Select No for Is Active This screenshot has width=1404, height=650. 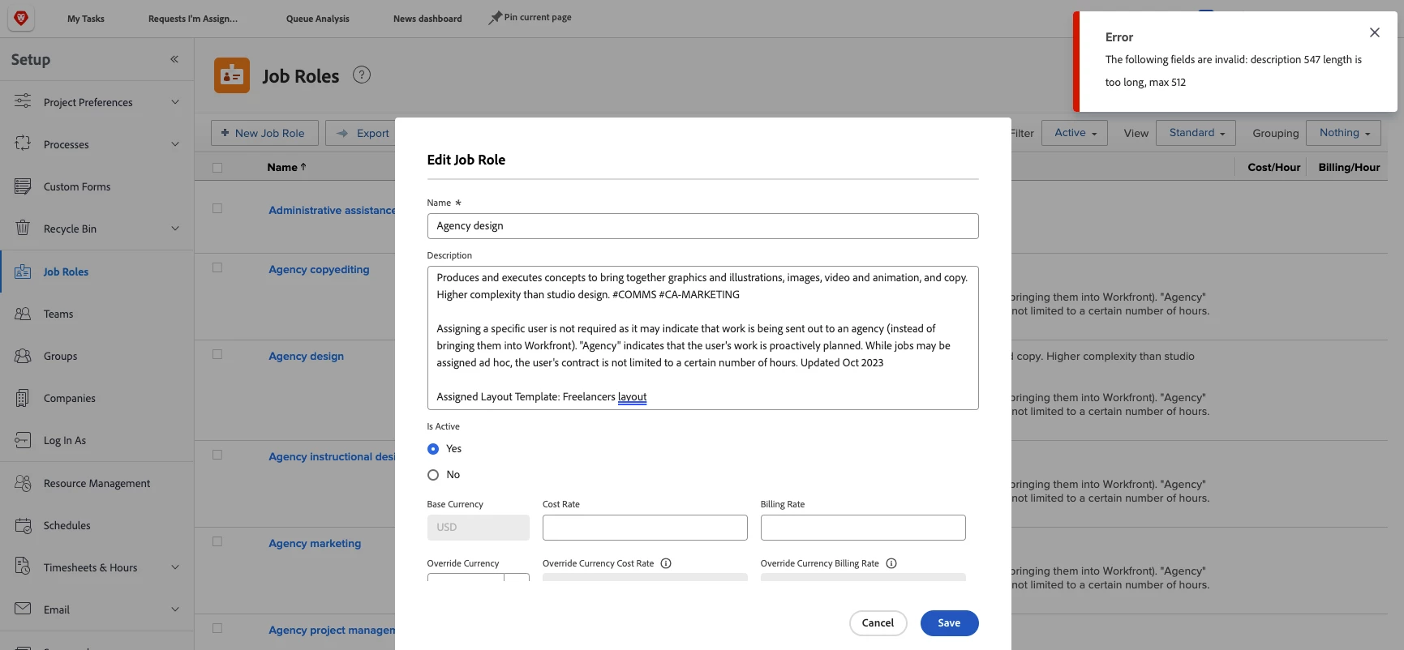coord(433,475)
